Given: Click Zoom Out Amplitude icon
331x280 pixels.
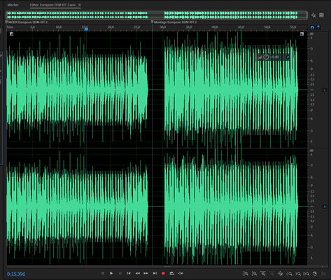Looking at the screenshot, I should [254, 274].
